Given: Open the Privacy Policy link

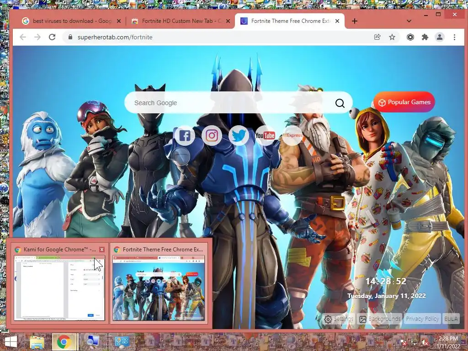Looking at the screenshot, I should [x=422, y=319].
